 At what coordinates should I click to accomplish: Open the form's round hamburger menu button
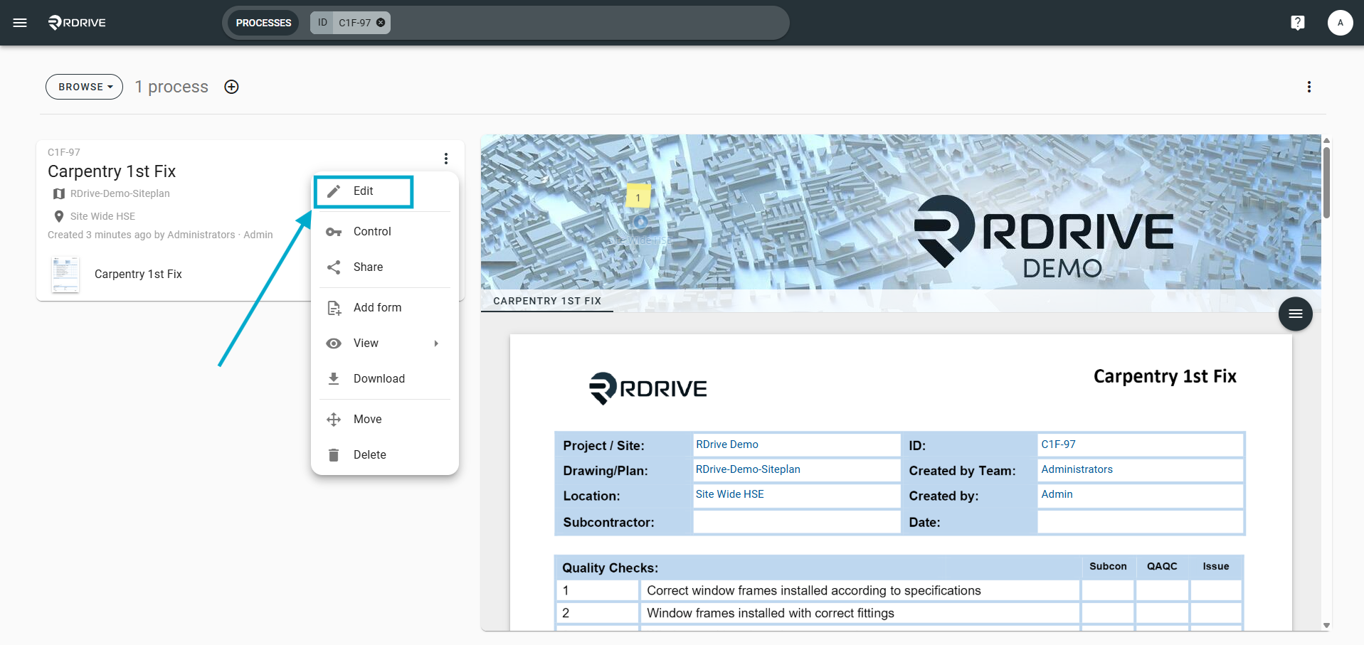click(1295, 314)
